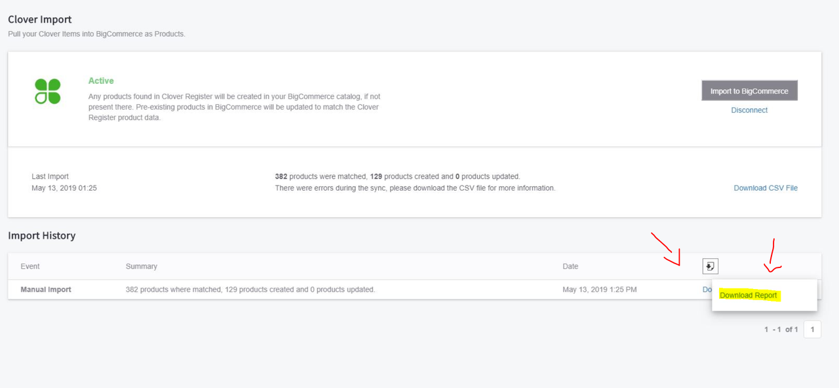The height and width of the screenshot is (388, 839).
Task: Click the Clover Import page heading
Action: [40, 19]
